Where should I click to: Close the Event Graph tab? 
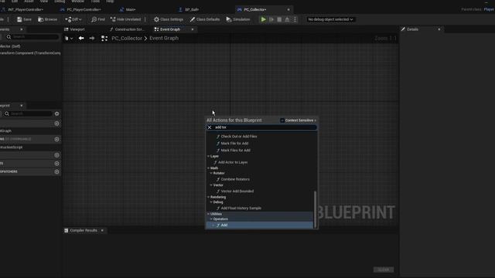point(193,29)
